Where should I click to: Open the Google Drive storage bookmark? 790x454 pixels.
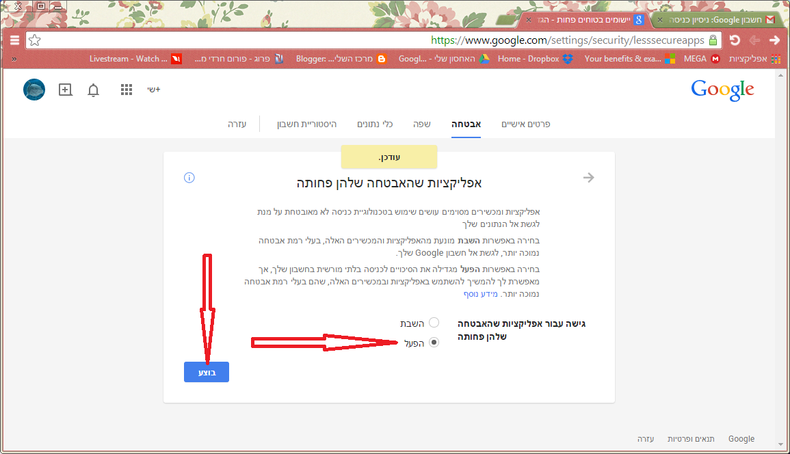(444, 59)
